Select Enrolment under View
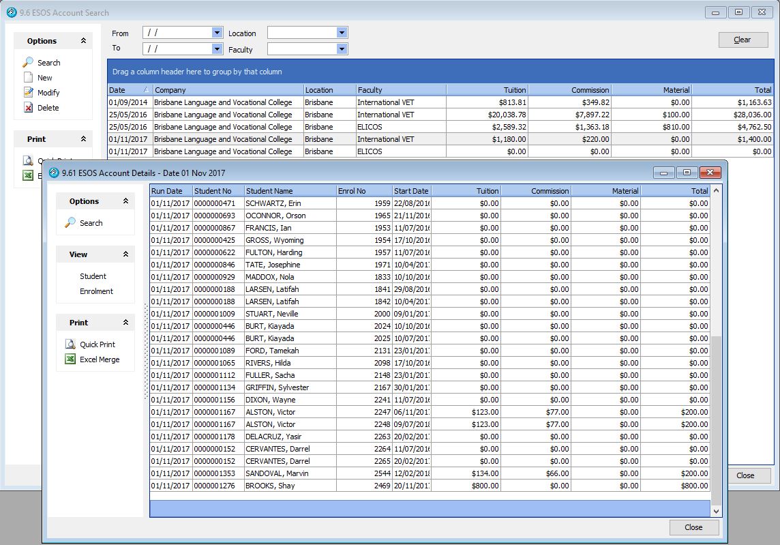Image resolution: width=780 pixels, height=545 pixels. tap(96, 291)
